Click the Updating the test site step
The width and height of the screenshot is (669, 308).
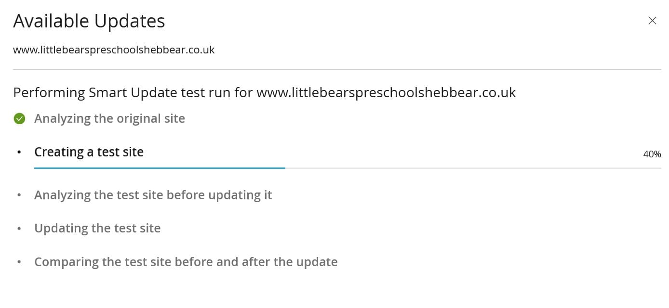point(97,228)
